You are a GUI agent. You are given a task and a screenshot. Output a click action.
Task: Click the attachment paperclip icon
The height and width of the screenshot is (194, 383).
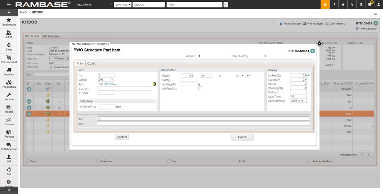coord(352,4)
